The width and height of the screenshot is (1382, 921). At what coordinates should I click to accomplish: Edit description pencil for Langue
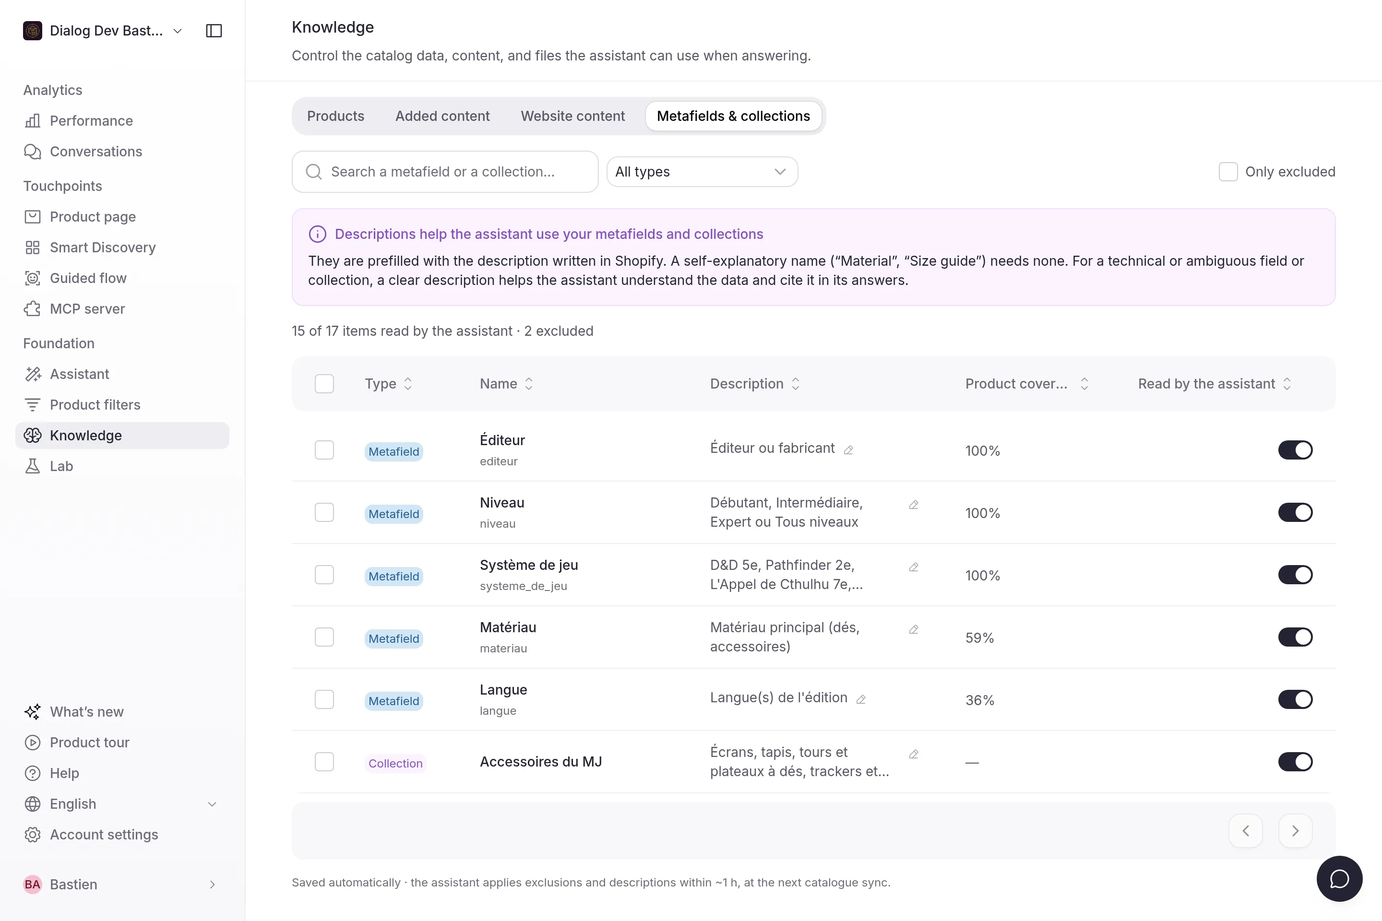[x=861, y=699]
